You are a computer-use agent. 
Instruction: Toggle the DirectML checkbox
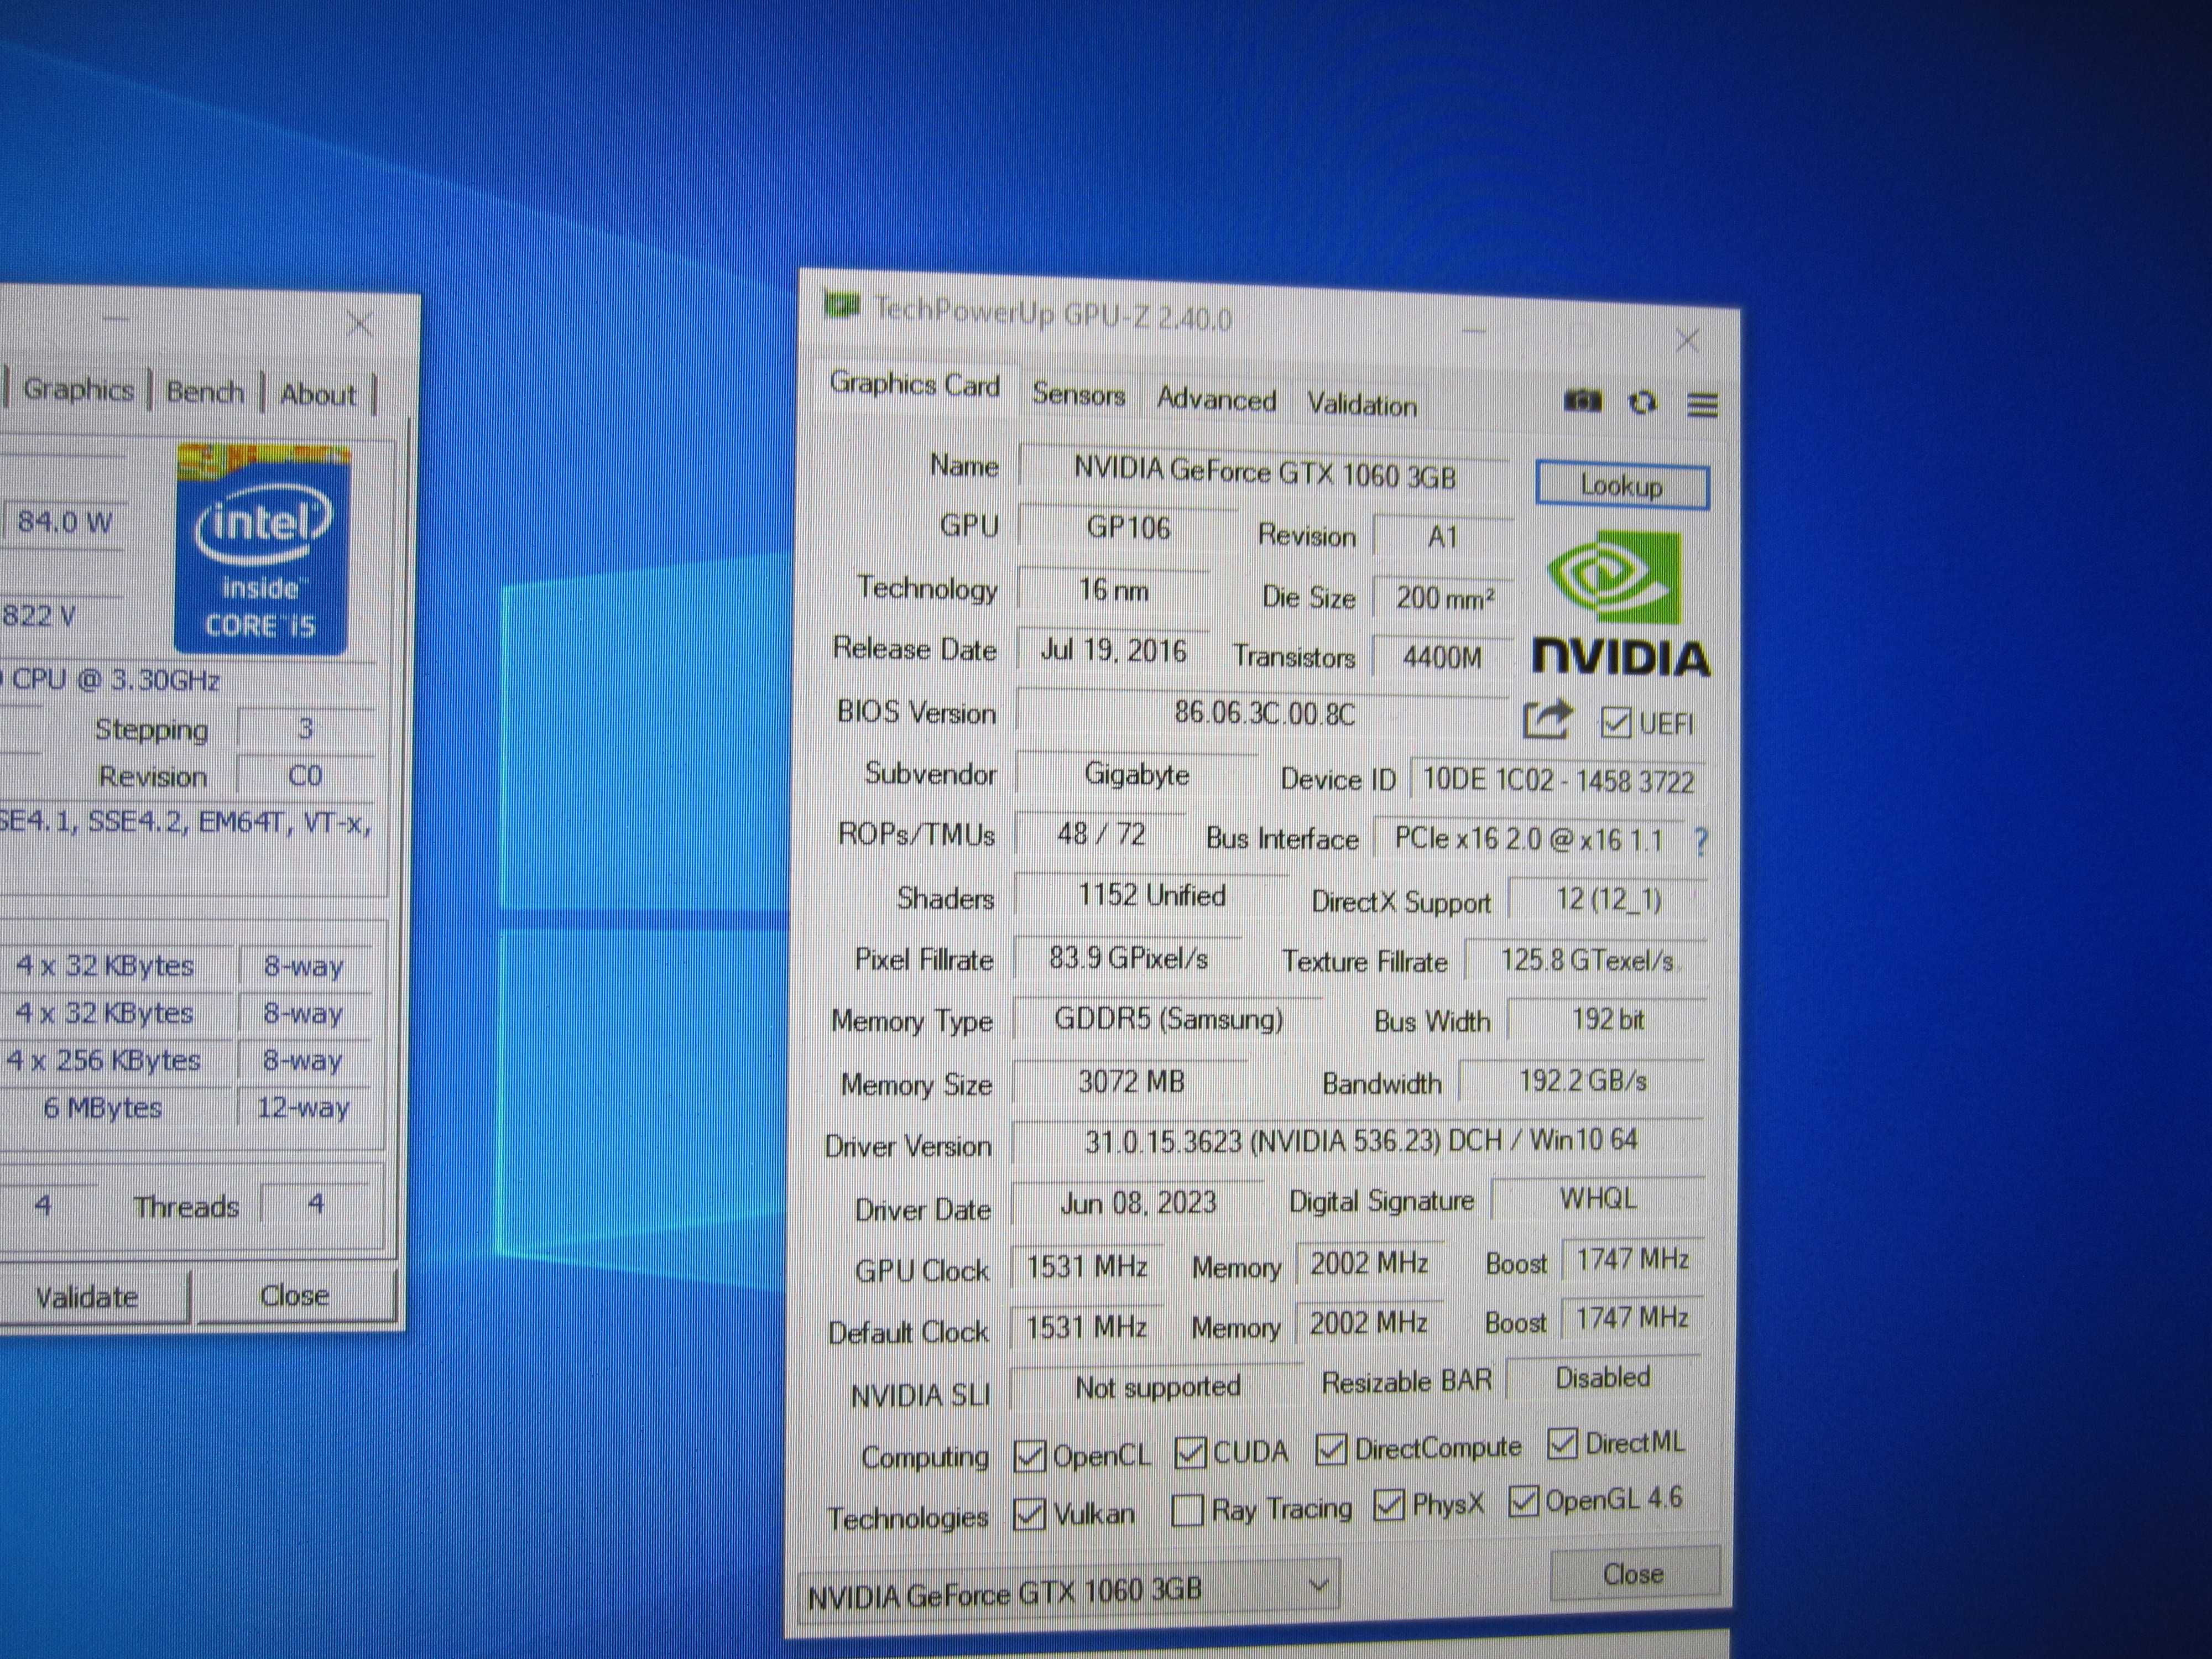(1562, 1443)
